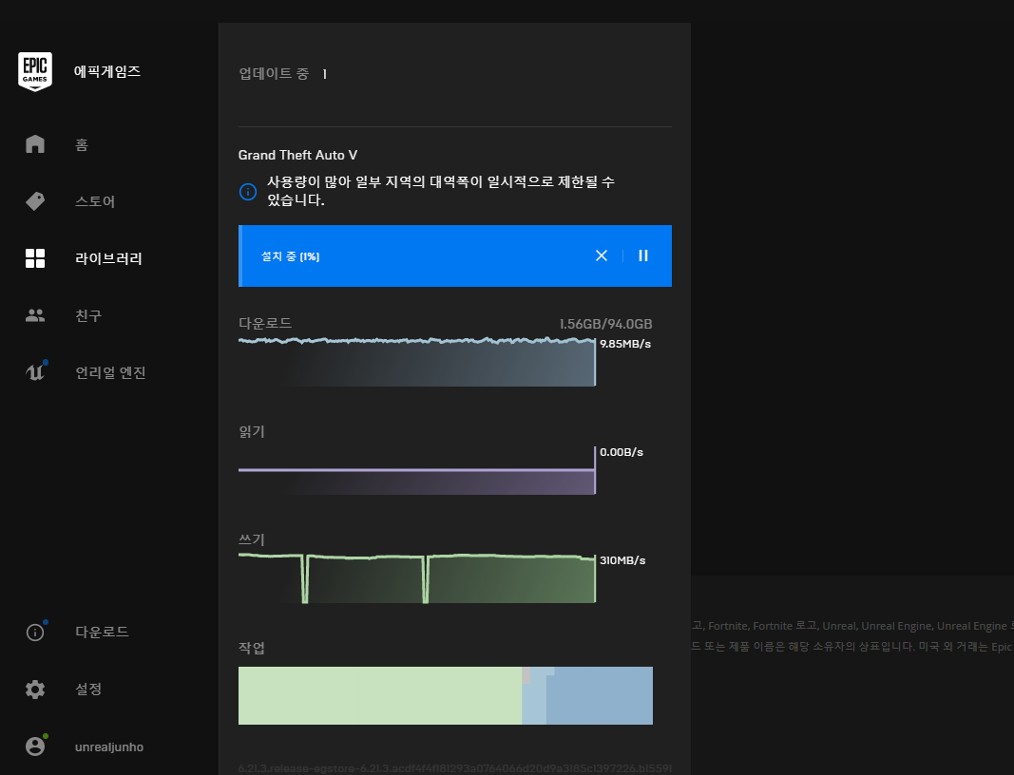Click the 310MB/s write speed value

pyautogui.click(x=622, y=560)
